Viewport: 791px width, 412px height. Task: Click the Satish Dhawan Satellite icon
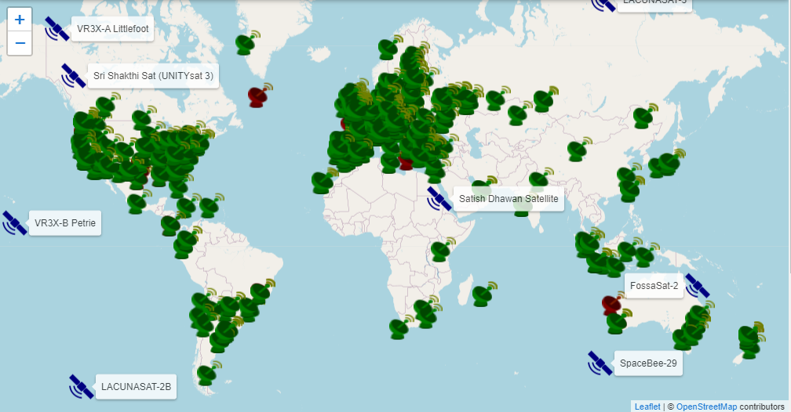click(439, 198)
